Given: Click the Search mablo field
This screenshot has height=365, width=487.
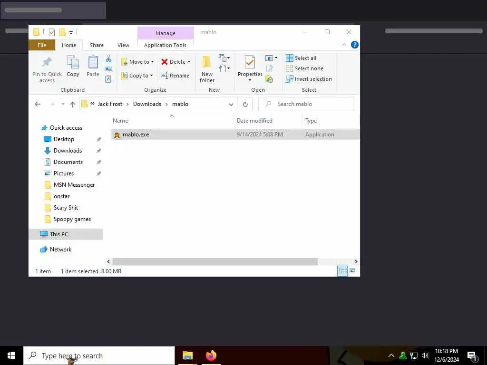Looking at the screenshot, I should (306, 104).
